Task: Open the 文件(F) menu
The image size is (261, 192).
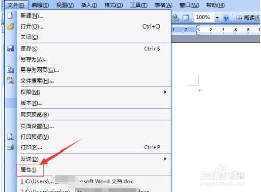Action: 16,5
